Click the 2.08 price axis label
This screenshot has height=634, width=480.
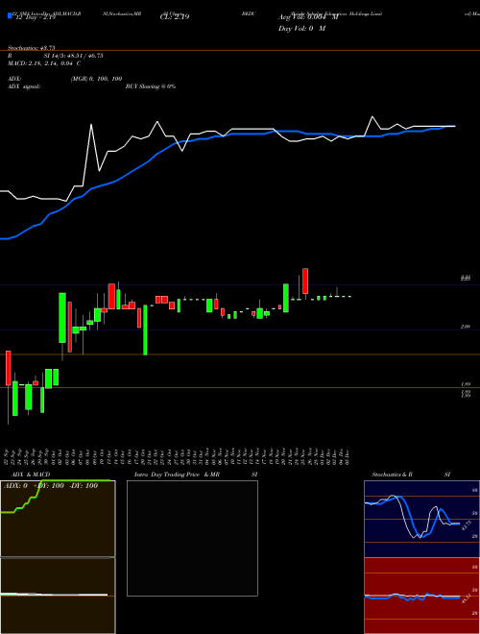pos(466,327)
